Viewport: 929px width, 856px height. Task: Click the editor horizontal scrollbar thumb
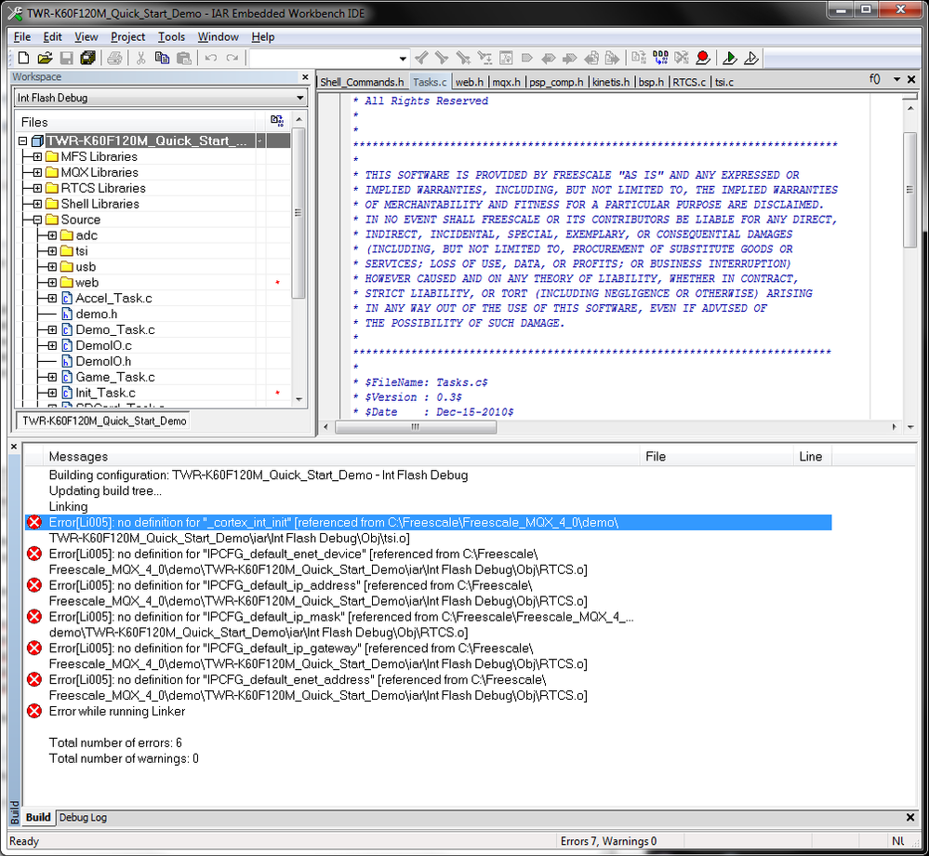pos(416,427)
